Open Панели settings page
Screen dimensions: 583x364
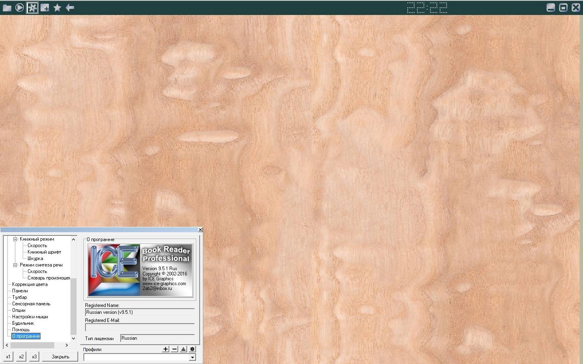coord(20,291)
